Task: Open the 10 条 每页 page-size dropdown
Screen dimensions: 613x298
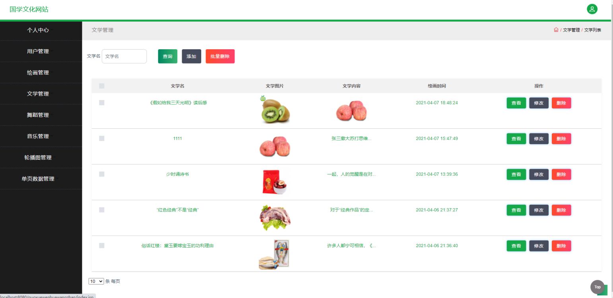Action: click(96, 281)
